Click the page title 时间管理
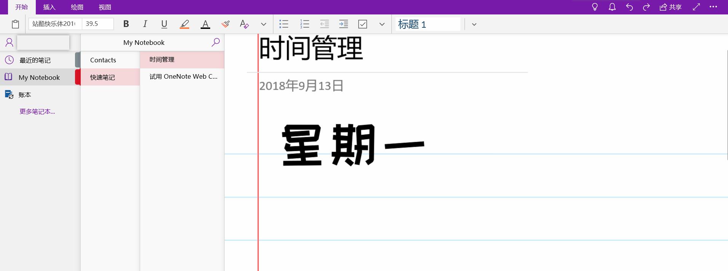 tap(311, 48)
